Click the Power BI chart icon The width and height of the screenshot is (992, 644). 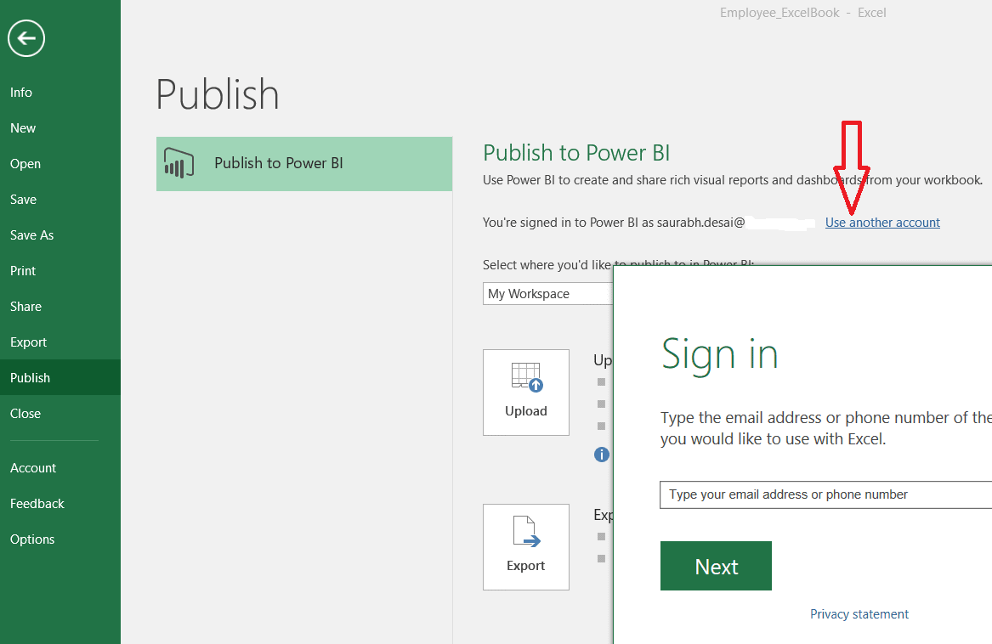tap(179, 163)
